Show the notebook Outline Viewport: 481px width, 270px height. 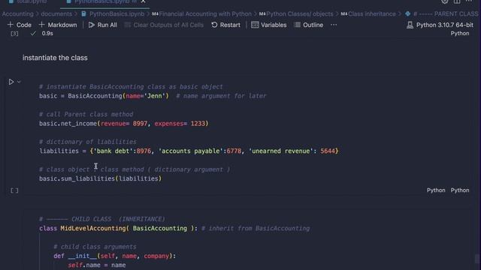coord(309,25)
